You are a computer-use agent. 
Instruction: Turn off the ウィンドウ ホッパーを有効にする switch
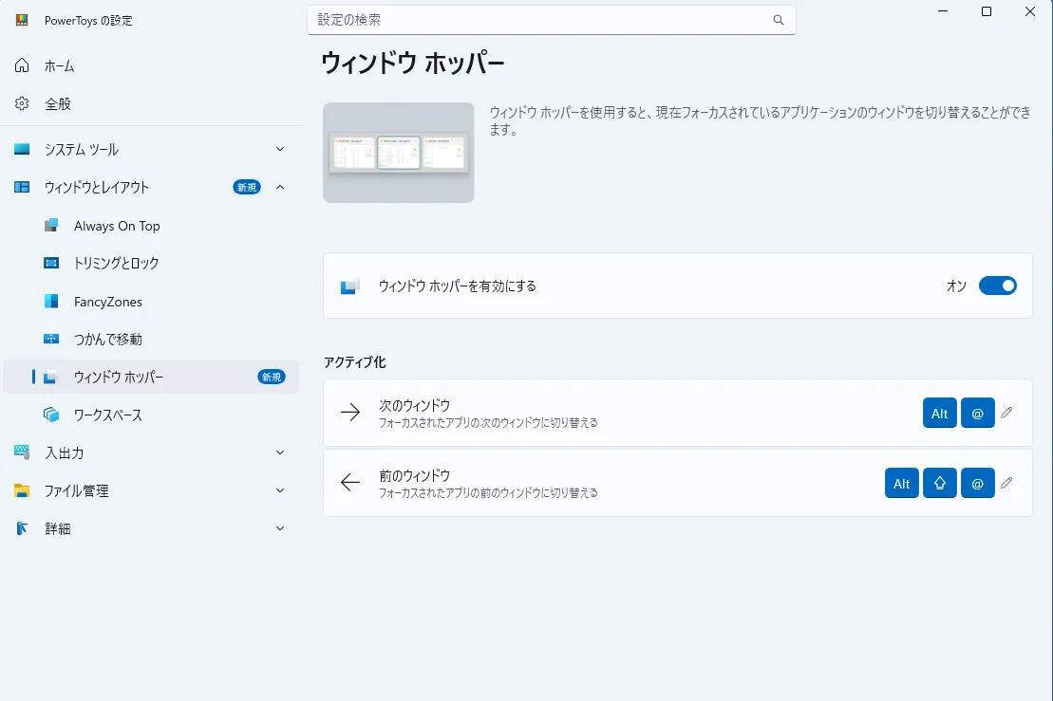point(997,286)
